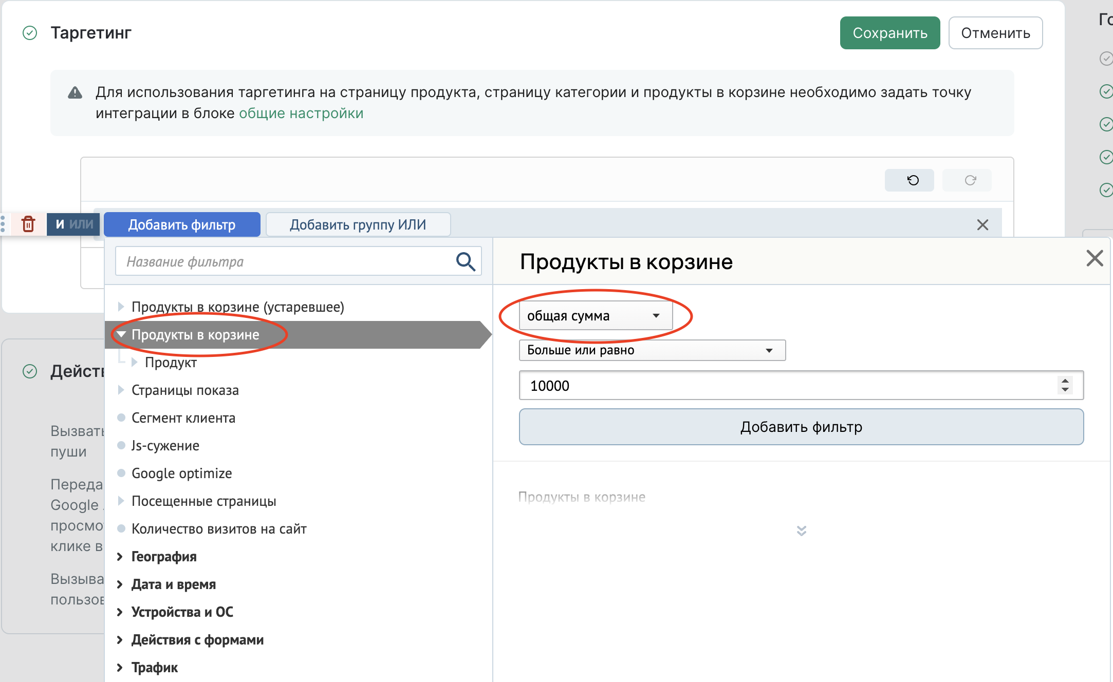
Task: Select Количество визитов на сайт filter
Action: (219, 528)
